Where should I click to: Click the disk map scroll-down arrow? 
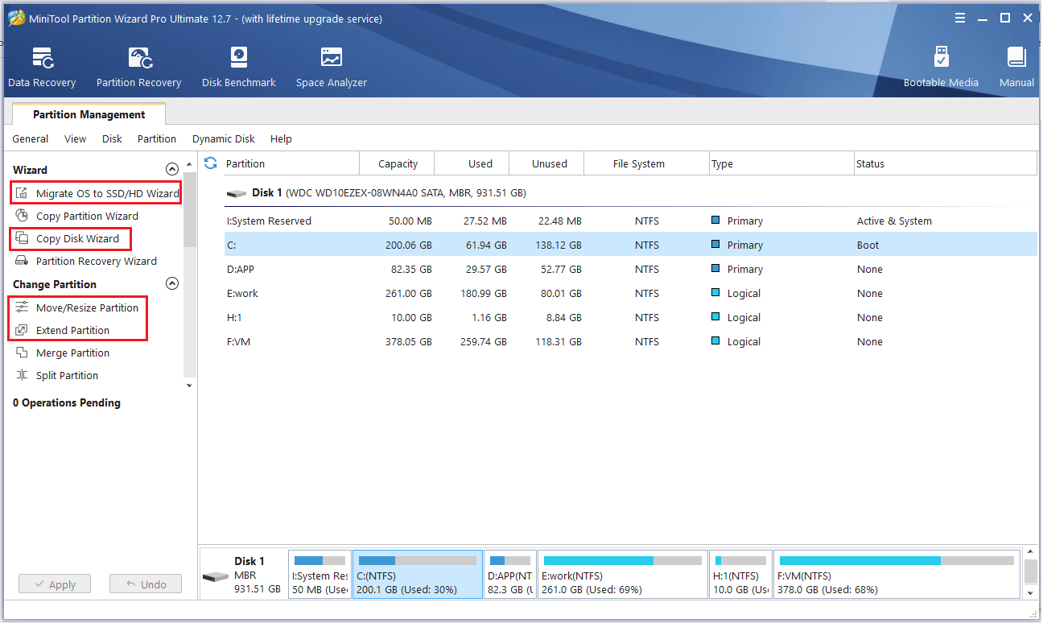point(1030,593)
